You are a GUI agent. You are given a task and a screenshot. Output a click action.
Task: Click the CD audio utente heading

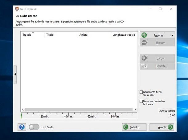[26, 16]
